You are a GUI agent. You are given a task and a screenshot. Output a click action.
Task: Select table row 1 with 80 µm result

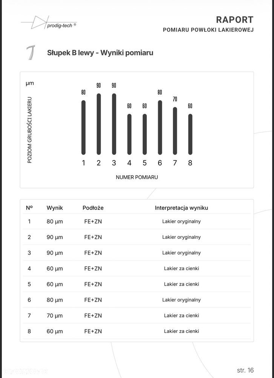(x=137, y=221)
